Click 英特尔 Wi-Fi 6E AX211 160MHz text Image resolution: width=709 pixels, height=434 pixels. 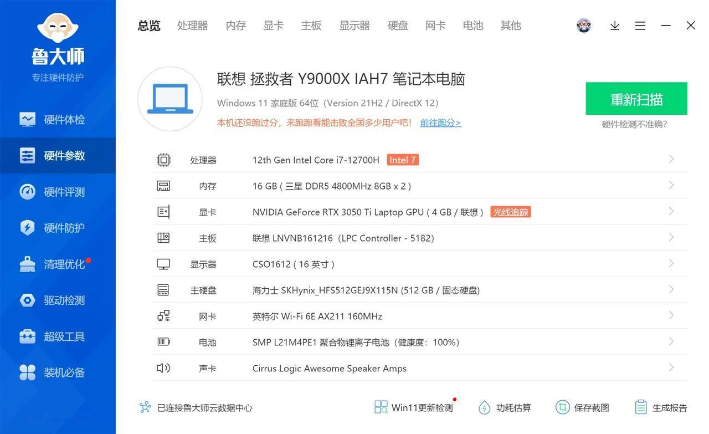point(317,316)
